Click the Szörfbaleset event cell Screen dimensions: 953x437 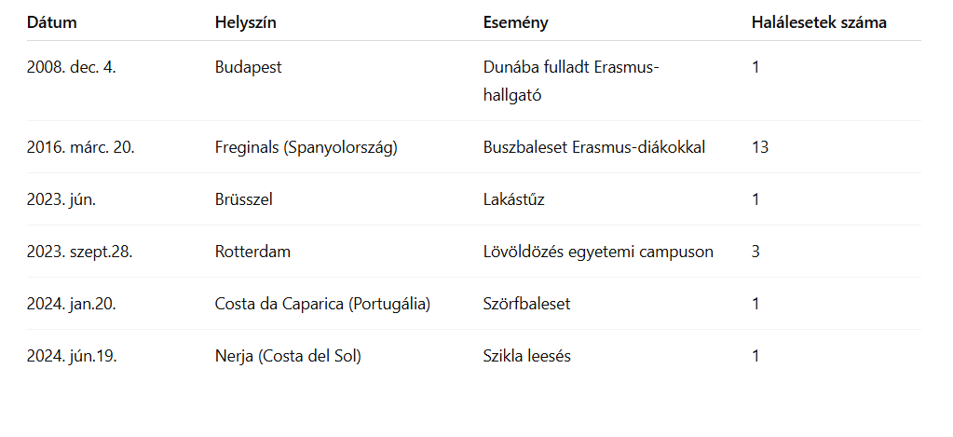tap(527, 304)
